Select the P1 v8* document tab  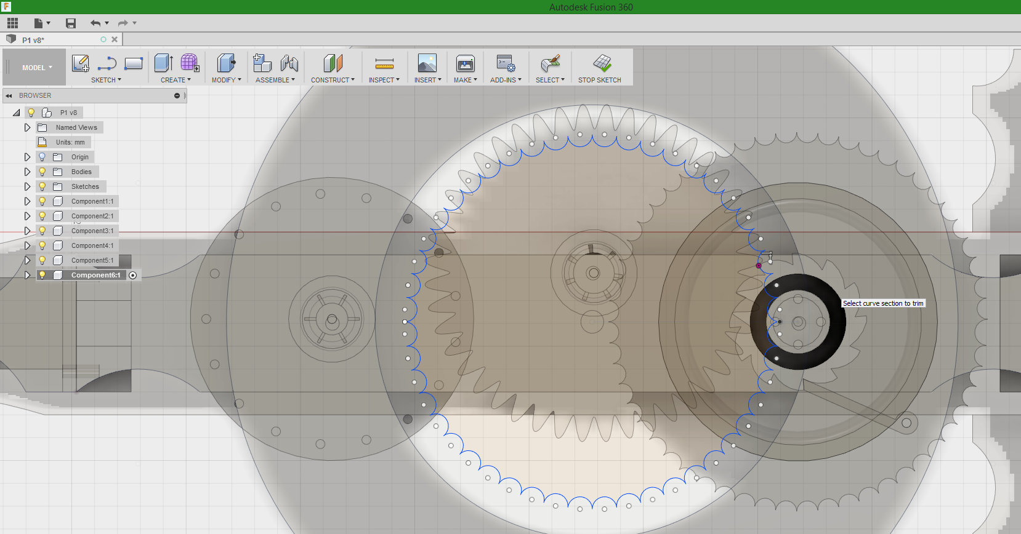pos(62,39)
